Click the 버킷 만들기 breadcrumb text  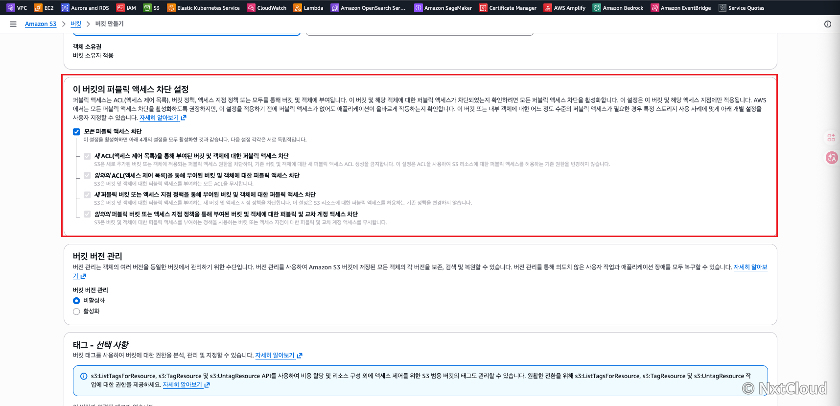point(109,24)
